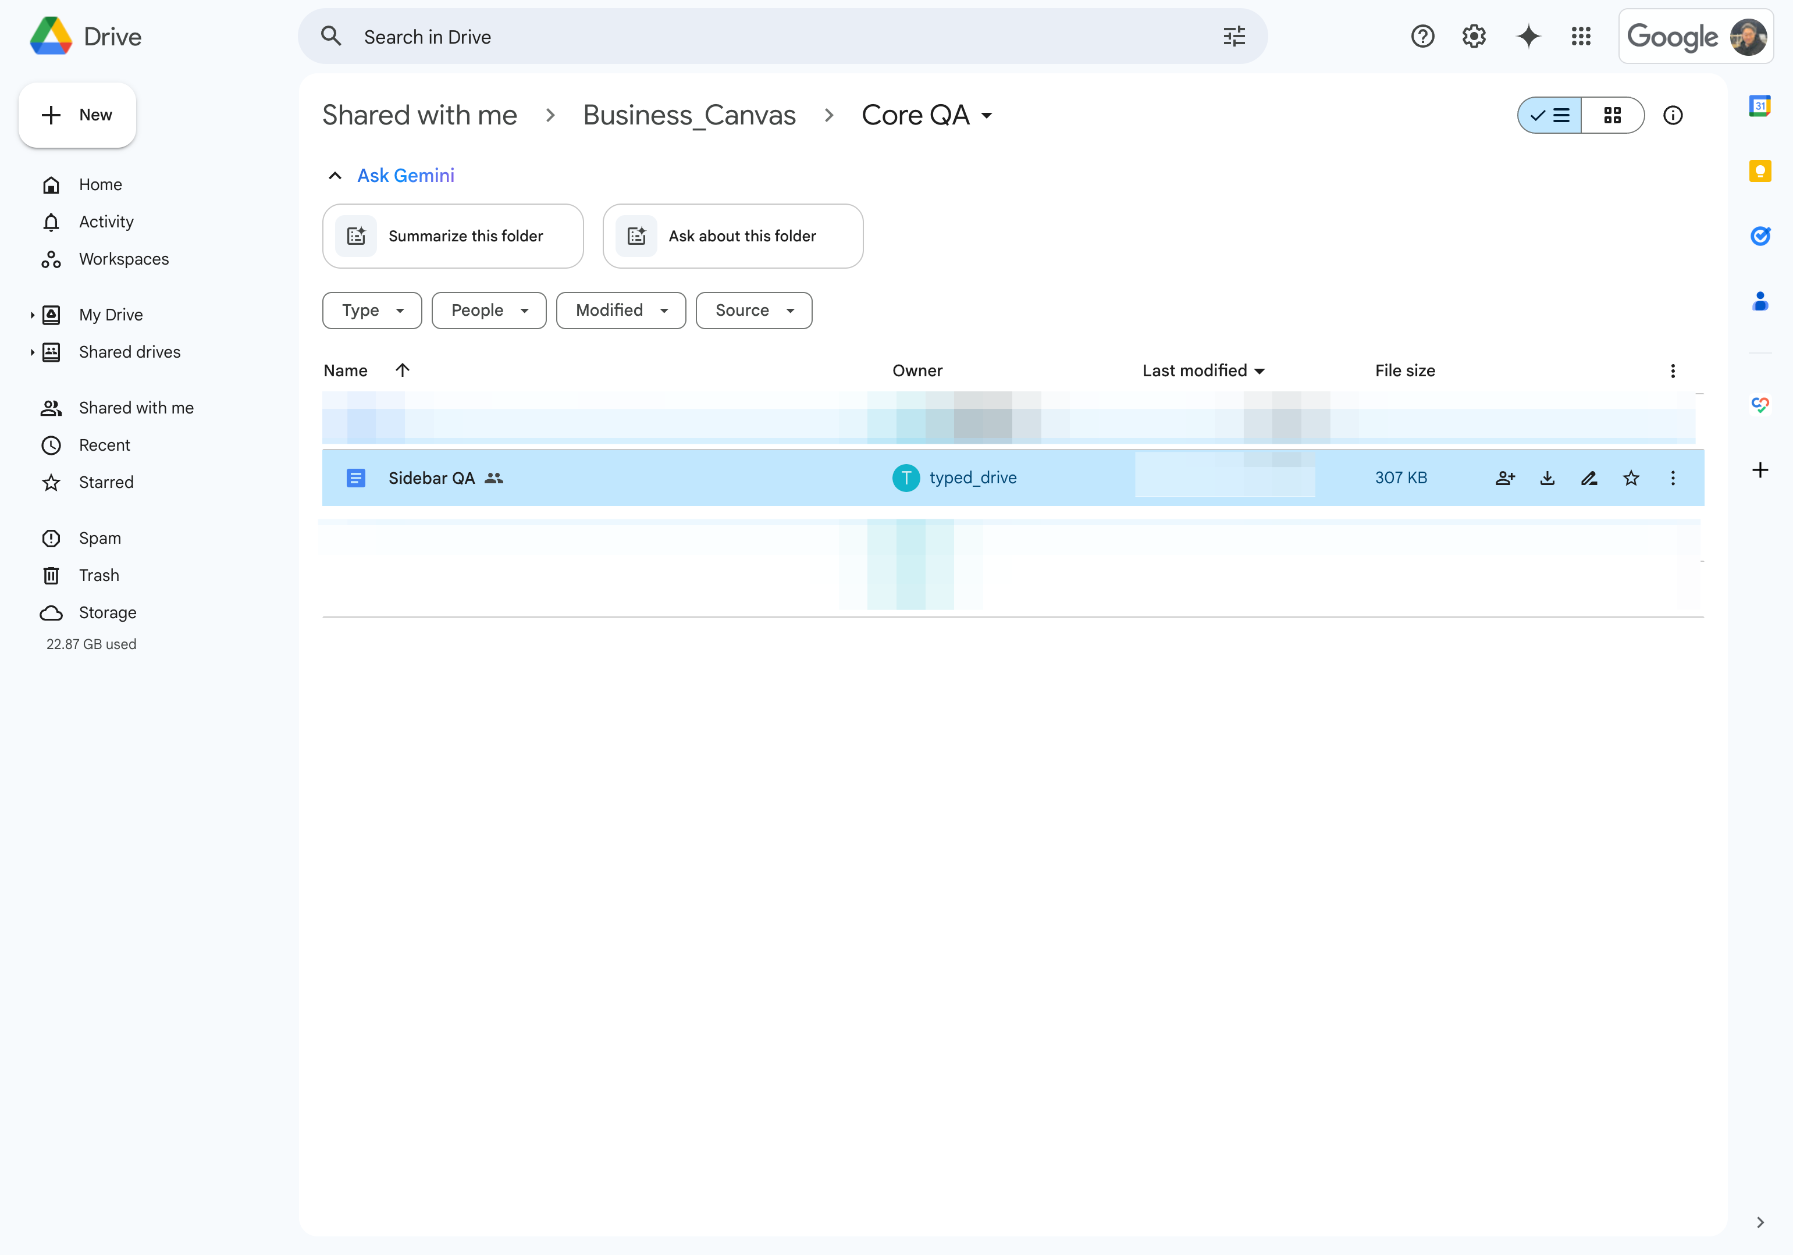Focus the Search in Drive field
The image size is (1793, 1255).
click(x=782, y=37)
